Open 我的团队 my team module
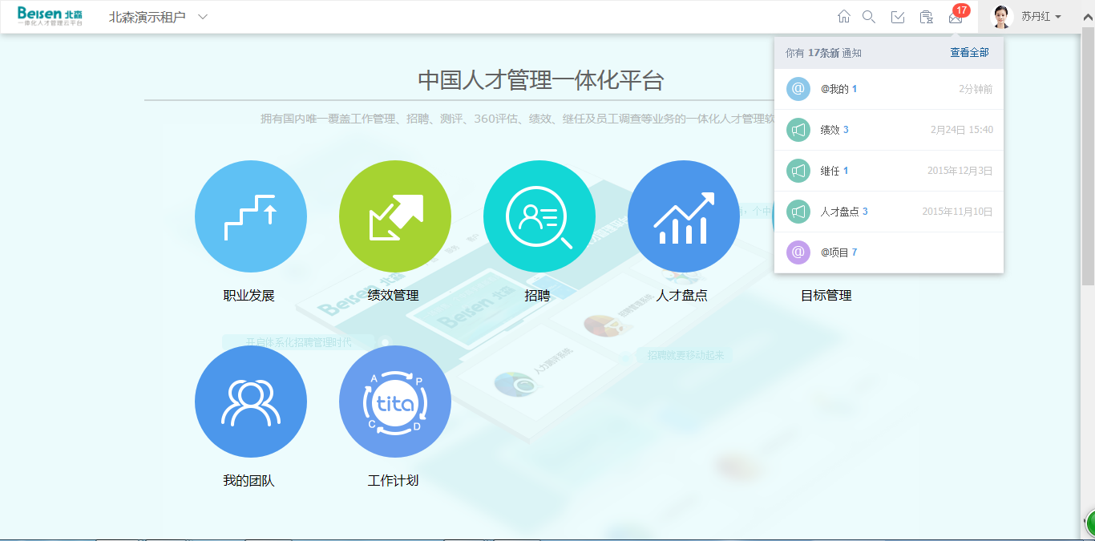 tap(250, 402)
